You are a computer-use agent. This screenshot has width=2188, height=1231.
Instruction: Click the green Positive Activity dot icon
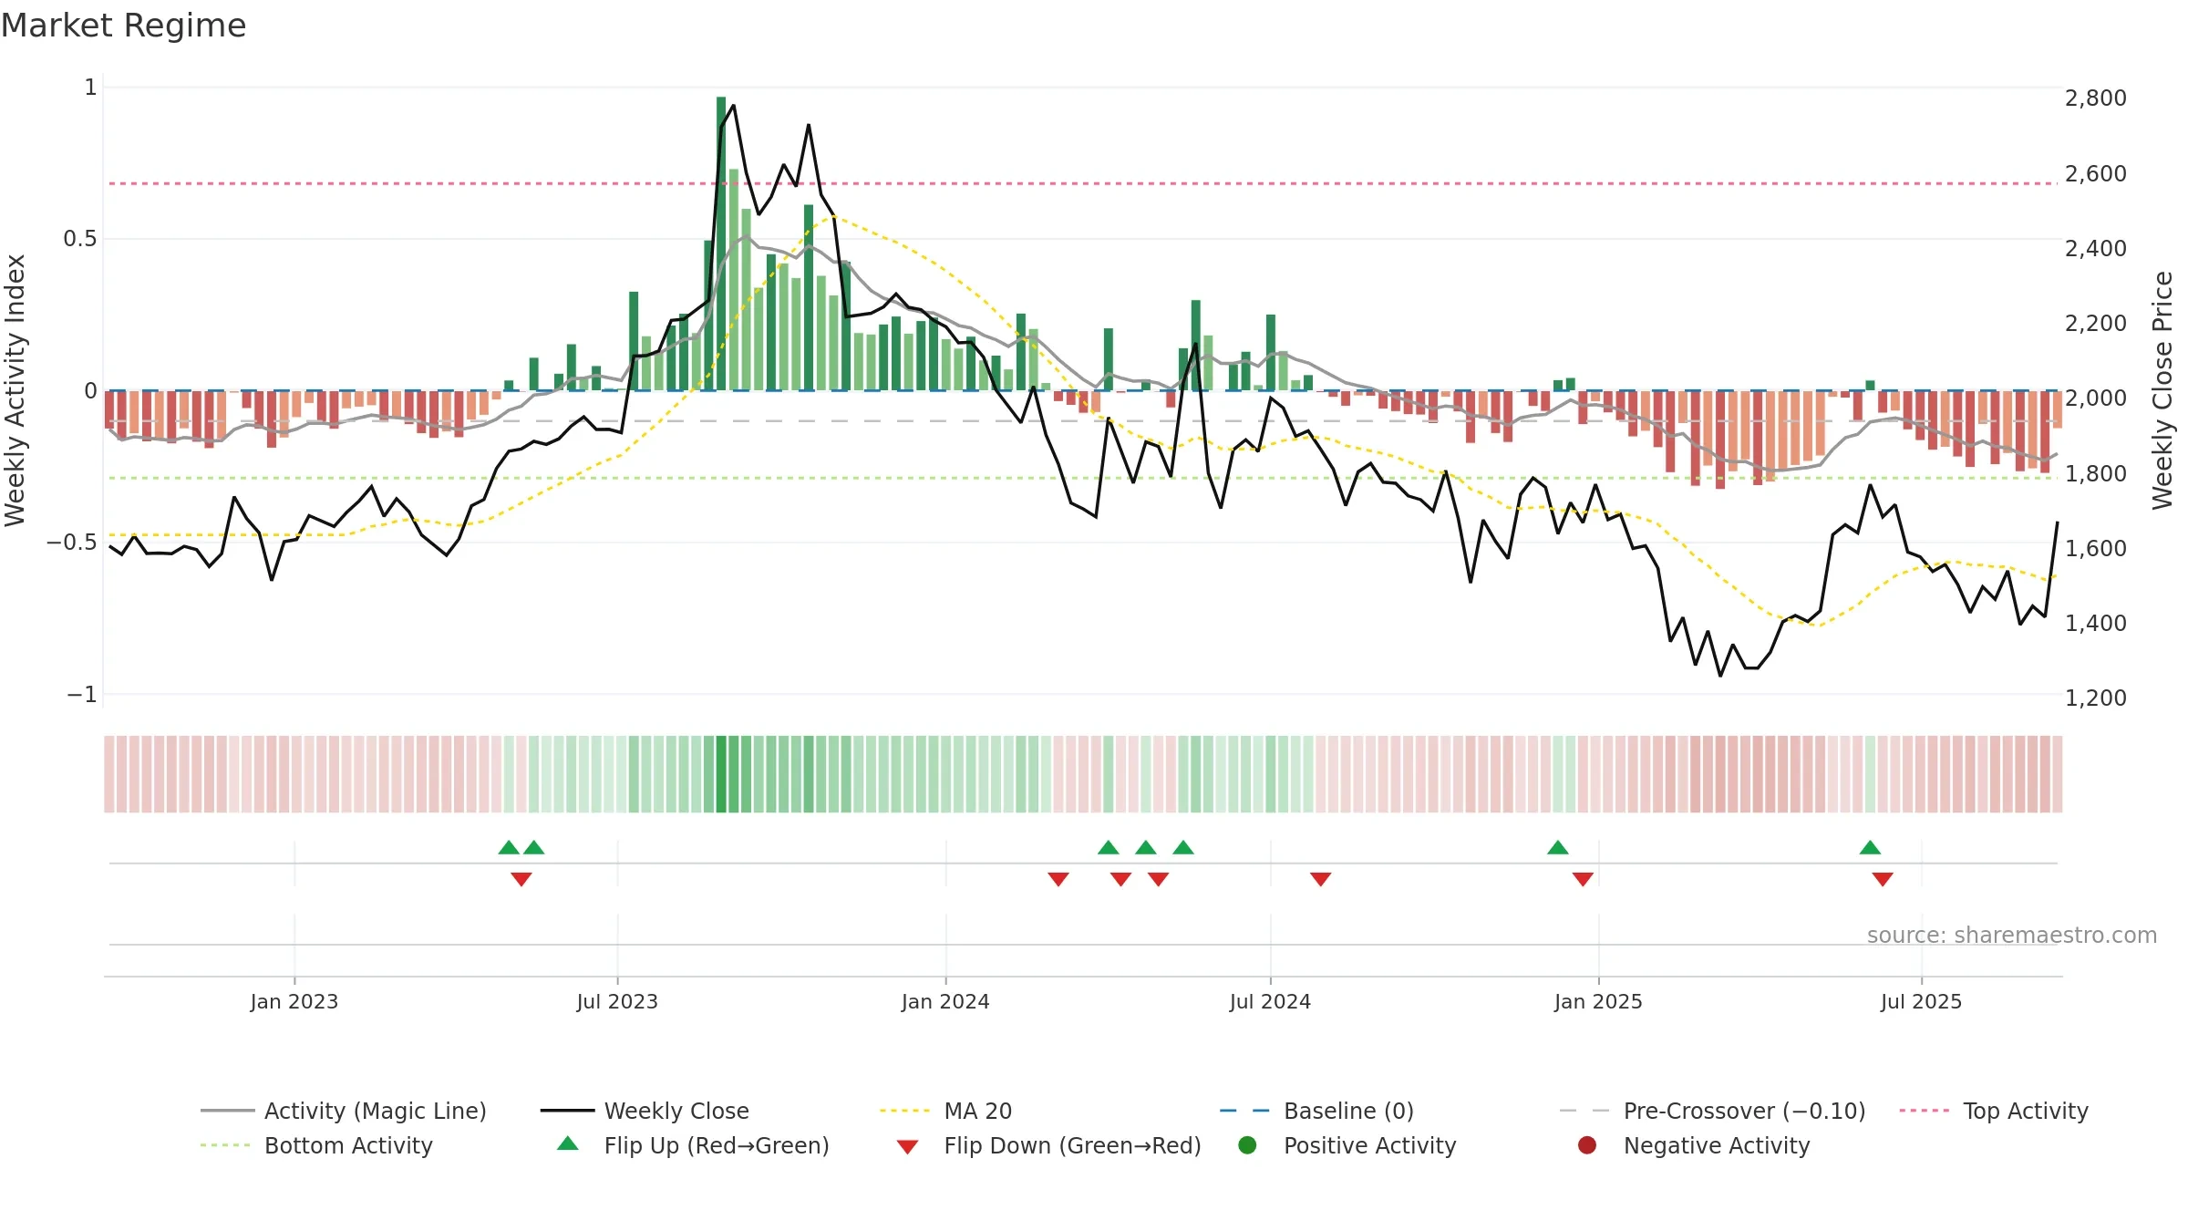1247,1145
